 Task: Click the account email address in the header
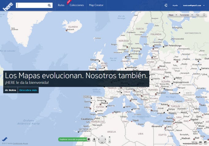click(192, 6)
